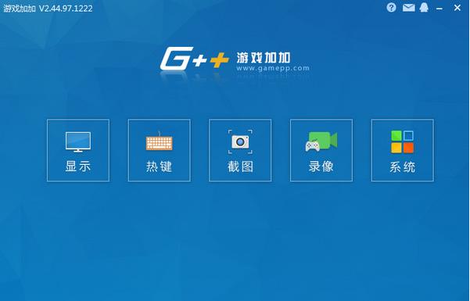Click the help question mark icon

point(391,8)
